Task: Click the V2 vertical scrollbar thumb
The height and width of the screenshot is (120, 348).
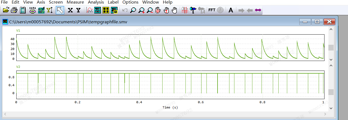Action: (331, 92)
